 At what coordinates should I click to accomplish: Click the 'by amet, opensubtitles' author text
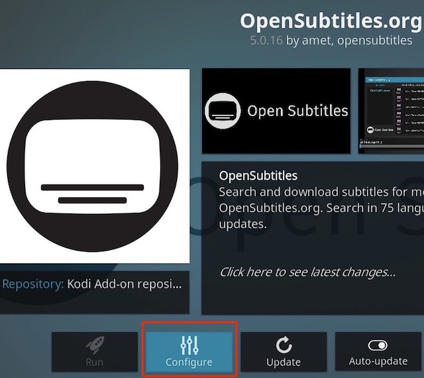[349, 40]
